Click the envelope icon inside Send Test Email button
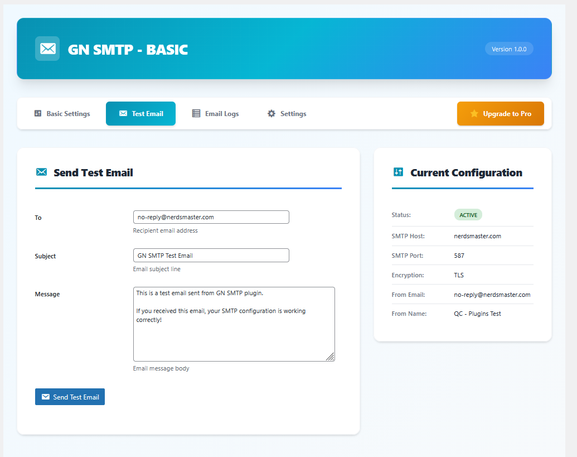 (x=46, y=397)
